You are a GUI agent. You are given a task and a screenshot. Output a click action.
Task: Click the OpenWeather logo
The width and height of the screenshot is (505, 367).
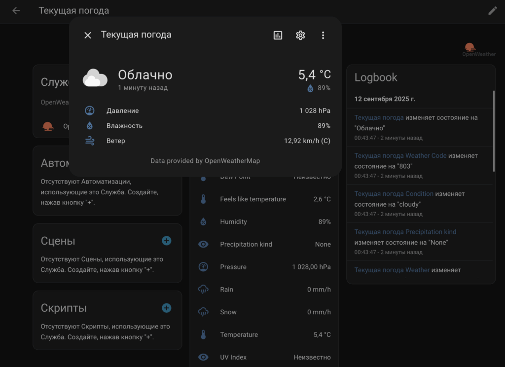pos(478,50)
